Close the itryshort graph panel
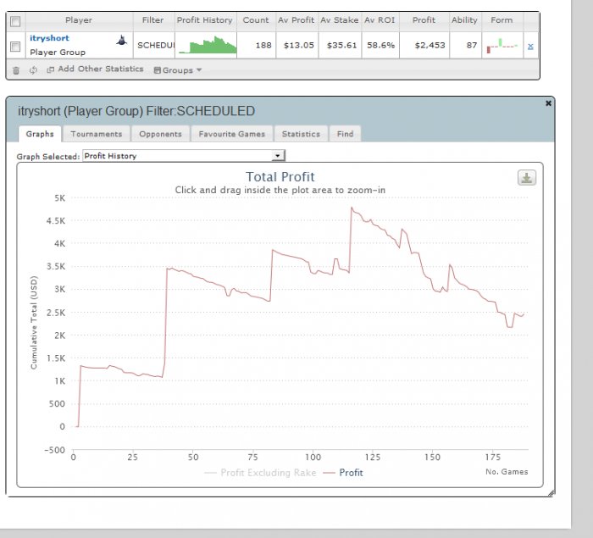The image size is (593, 538). [x=548, y=103]
